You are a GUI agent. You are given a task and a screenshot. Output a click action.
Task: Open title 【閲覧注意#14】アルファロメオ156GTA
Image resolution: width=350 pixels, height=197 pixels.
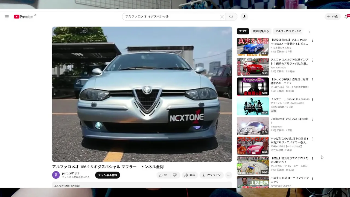pos(289,42)
